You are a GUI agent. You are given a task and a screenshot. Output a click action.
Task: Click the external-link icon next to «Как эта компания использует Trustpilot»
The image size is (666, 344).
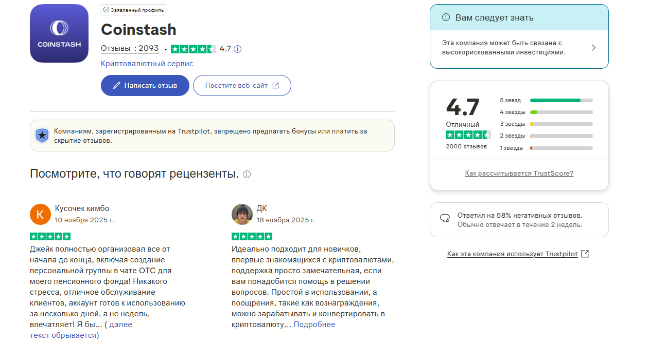point(585,254)
